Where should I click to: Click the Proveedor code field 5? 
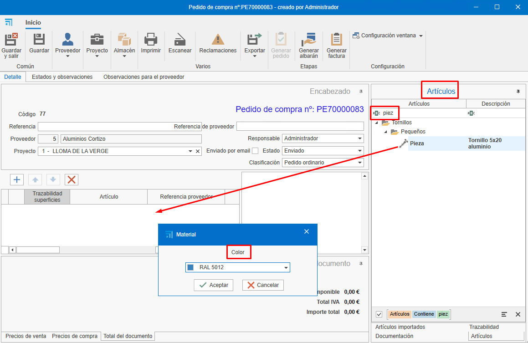pyautogui.click(x=48, y=139)
